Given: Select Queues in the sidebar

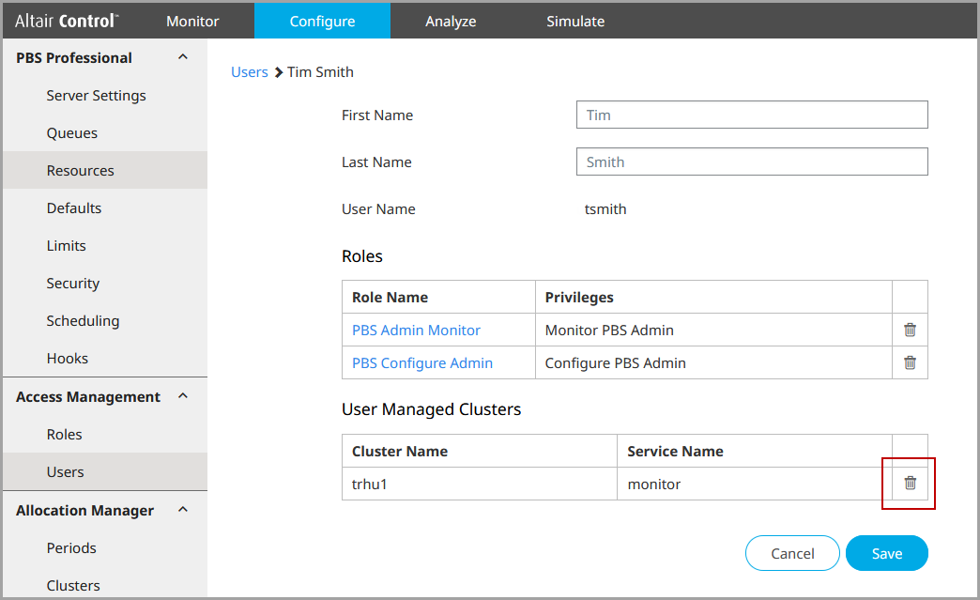Looking at the screenshot, I should [72, 132].
